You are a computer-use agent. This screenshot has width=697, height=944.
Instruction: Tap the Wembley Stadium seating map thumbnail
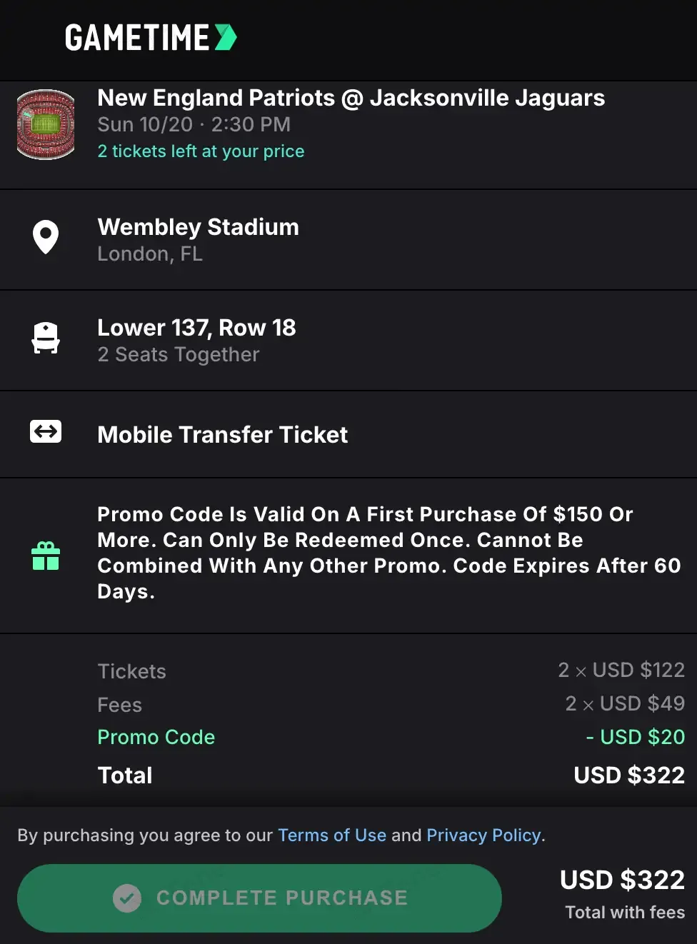(46, 124)
